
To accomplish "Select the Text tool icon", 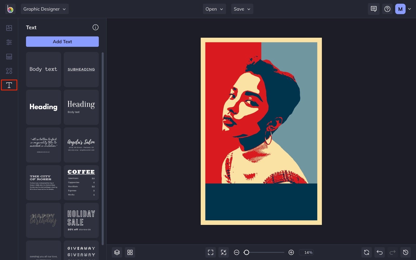I will (x=9, y=85).
